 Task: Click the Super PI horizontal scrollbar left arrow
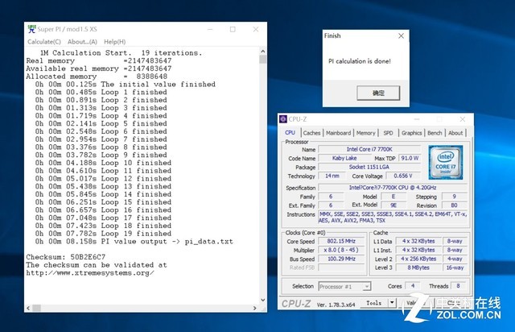click(28, 309)
